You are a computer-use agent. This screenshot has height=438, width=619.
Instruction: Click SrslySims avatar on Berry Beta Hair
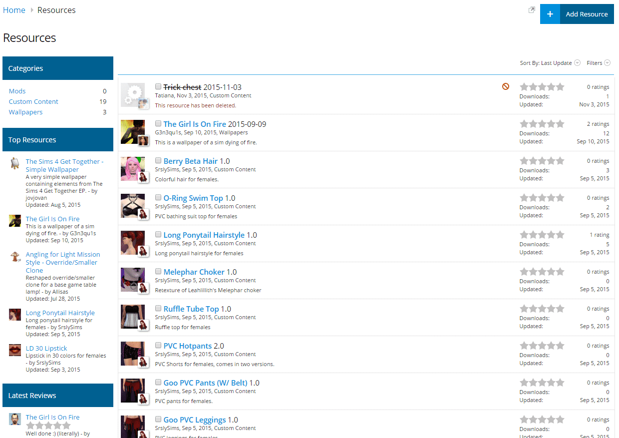[x=144, y=178]
